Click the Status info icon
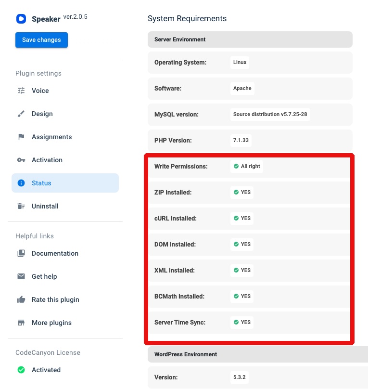The height and width of the screenshot is (390, 368). tap(21, 183)
